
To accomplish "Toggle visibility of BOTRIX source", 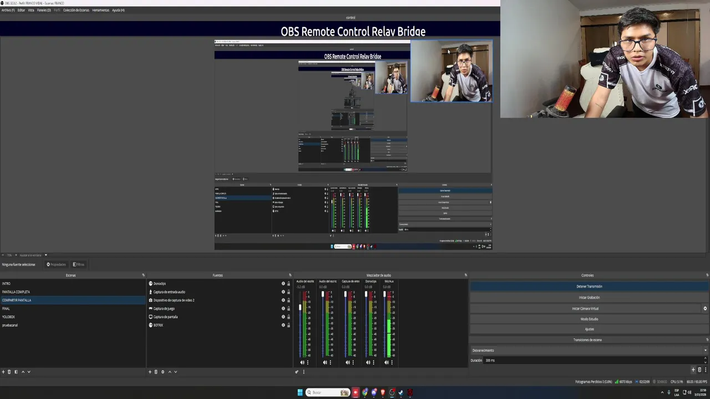I will pos(283,325).
